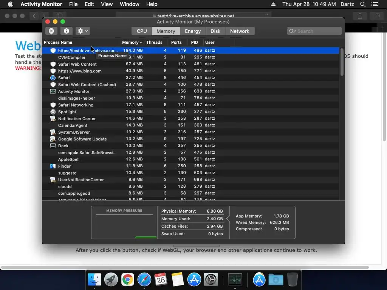Open Safari from the Dock
This screenshot has width=387, height=290.
(144, 279)
